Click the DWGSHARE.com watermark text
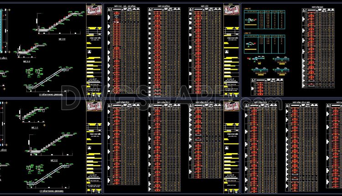Viewport: 342px width, 196px height. (x=171, y=98)
